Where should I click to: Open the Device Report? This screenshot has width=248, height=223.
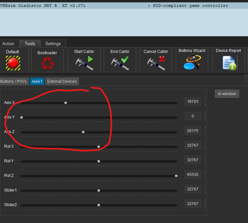click(230, 63)
